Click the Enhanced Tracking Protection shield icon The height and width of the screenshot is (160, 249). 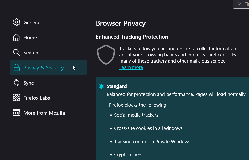click(x=106, y=54)
